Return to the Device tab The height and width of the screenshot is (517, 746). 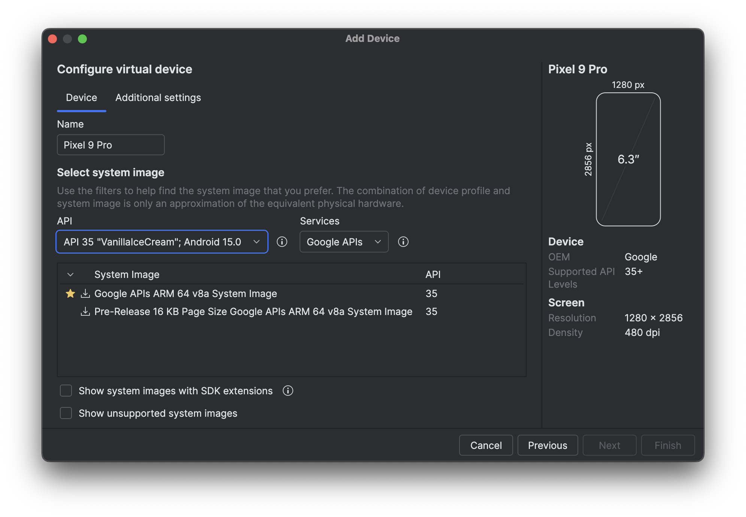pyautogui.click(x=81, y=98)
